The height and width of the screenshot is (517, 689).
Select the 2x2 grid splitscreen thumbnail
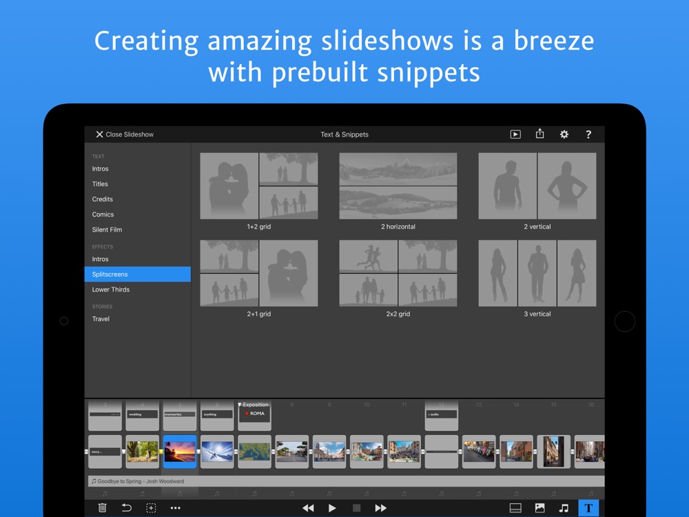398,273
